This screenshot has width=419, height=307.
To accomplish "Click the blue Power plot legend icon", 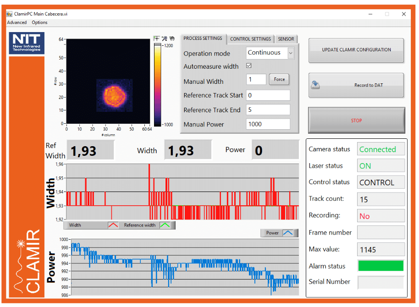I will [287, 233].
